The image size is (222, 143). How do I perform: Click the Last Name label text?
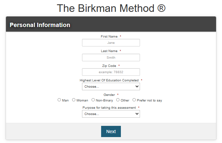109,51
